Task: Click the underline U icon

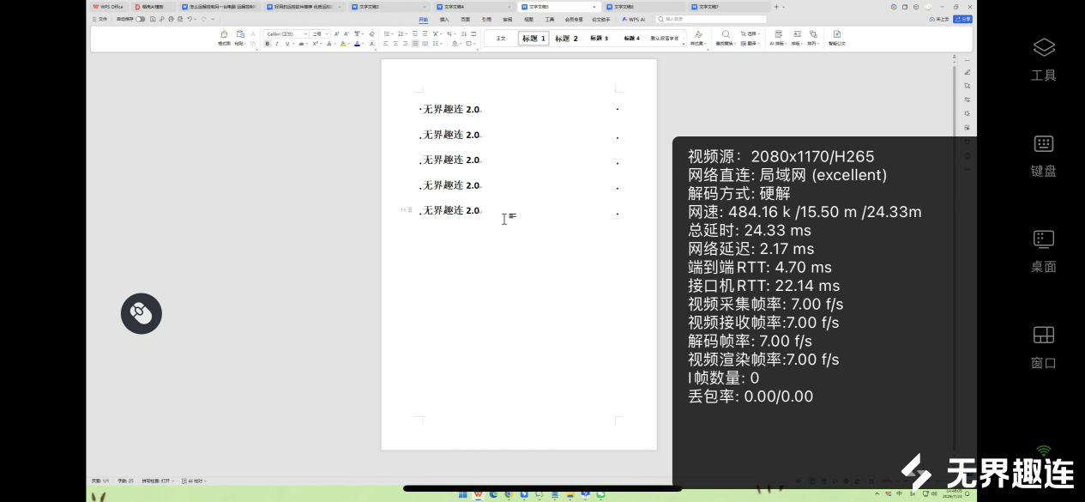Action: tap(287, 44)
